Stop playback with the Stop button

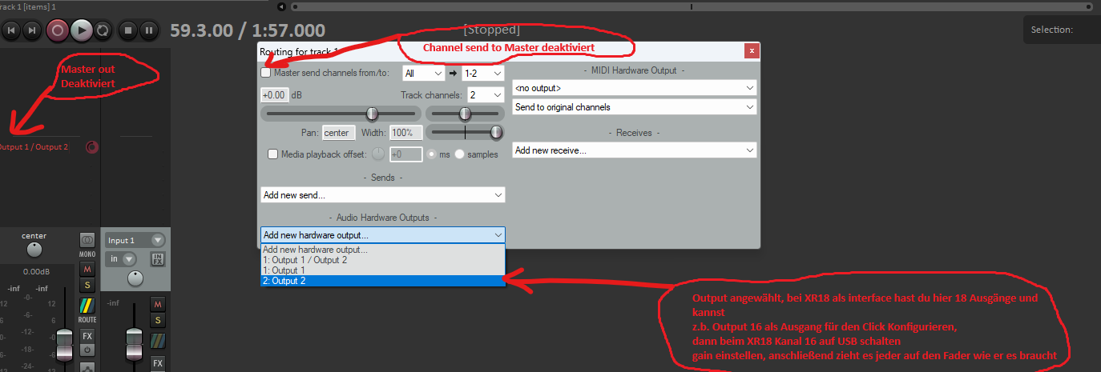127,31
